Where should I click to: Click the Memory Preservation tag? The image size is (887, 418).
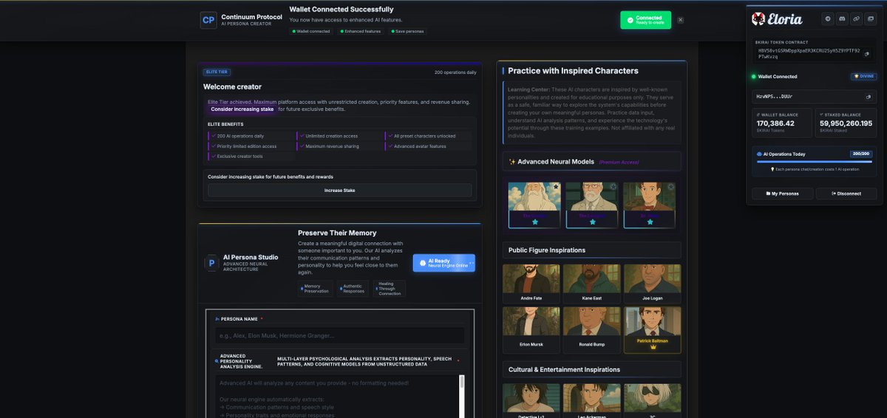pos(315,289)
